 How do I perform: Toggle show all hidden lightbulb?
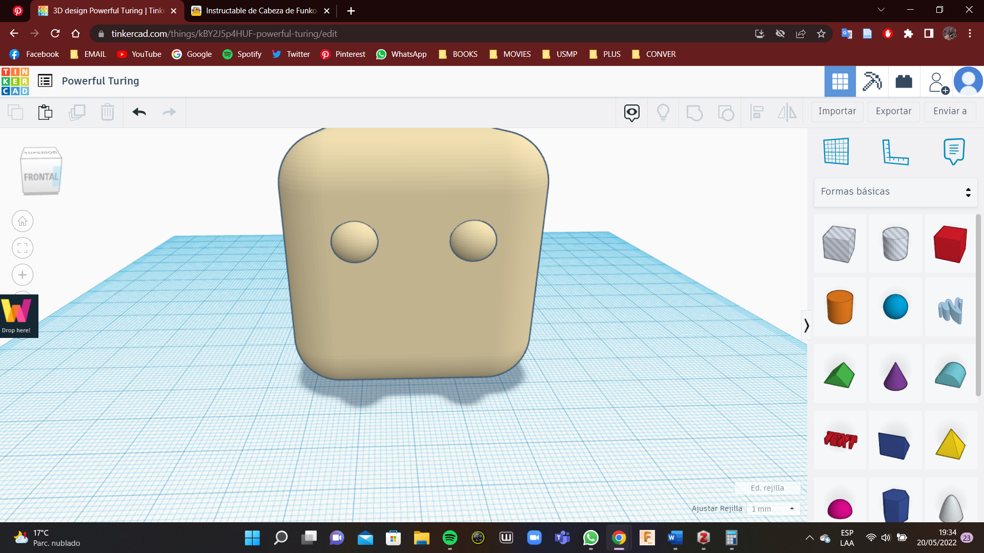663,112
